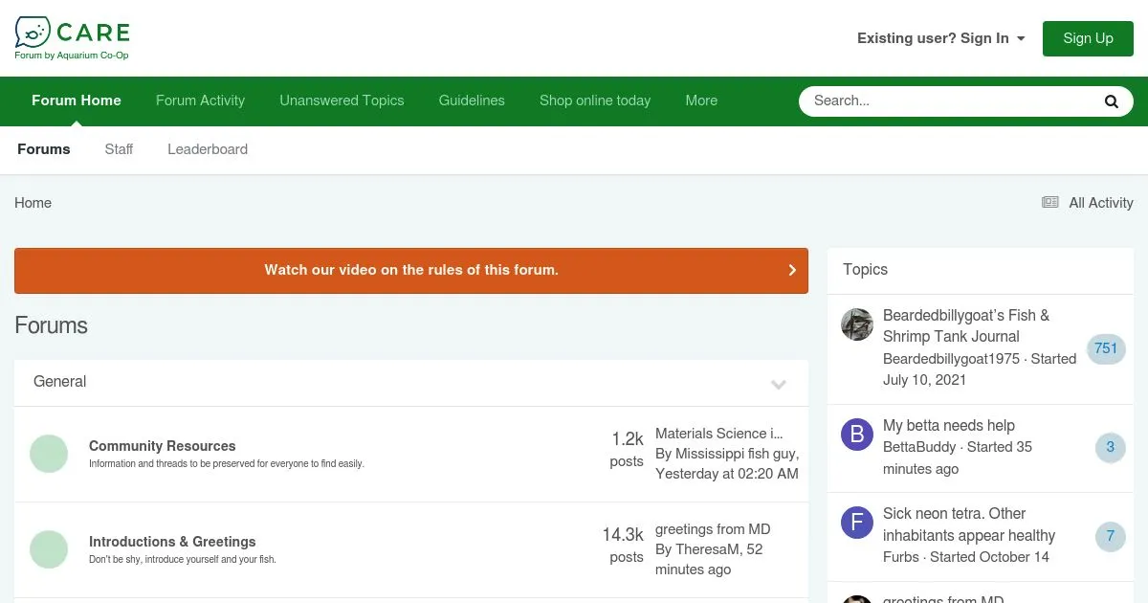Click the search magnifying glass icon

(1111, 101)
